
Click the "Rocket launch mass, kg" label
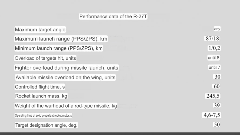pos(41,96)
